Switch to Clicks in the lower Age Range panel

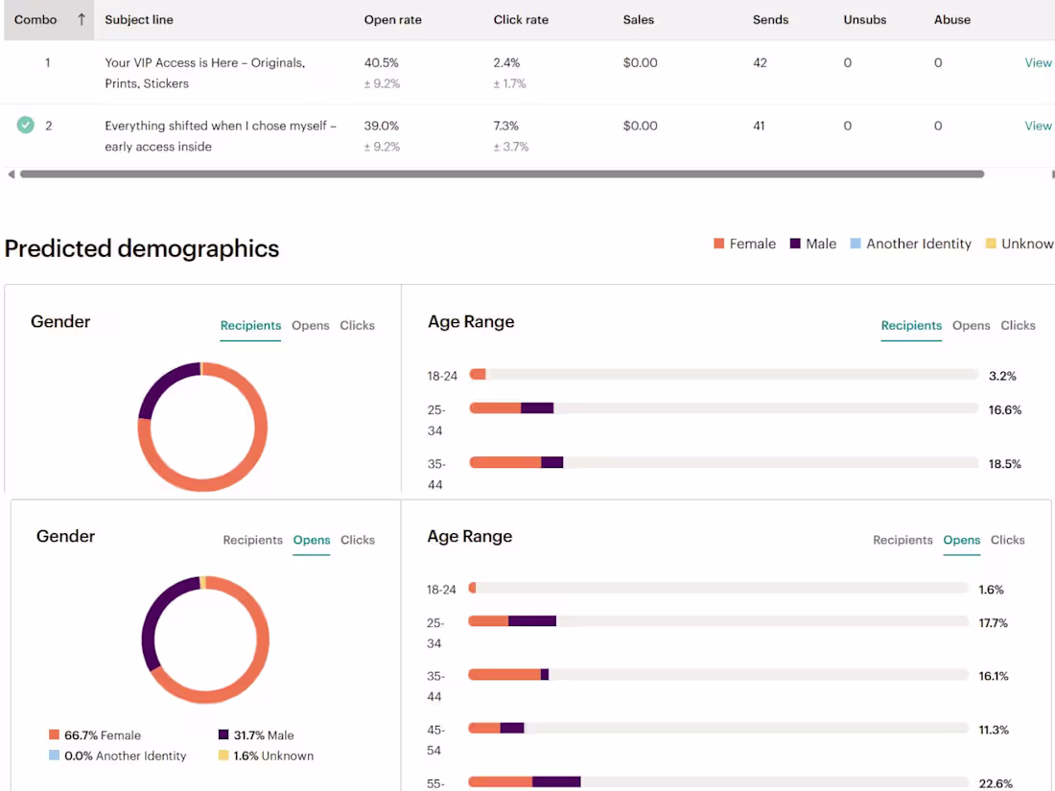(x=1007, y=540)
